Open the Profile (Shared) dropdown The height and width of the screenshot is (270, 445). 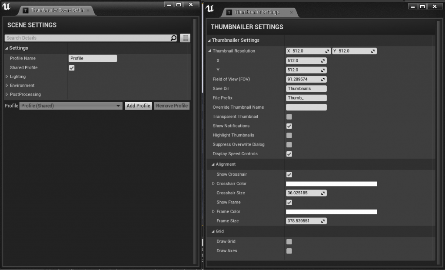click(71, 106)
